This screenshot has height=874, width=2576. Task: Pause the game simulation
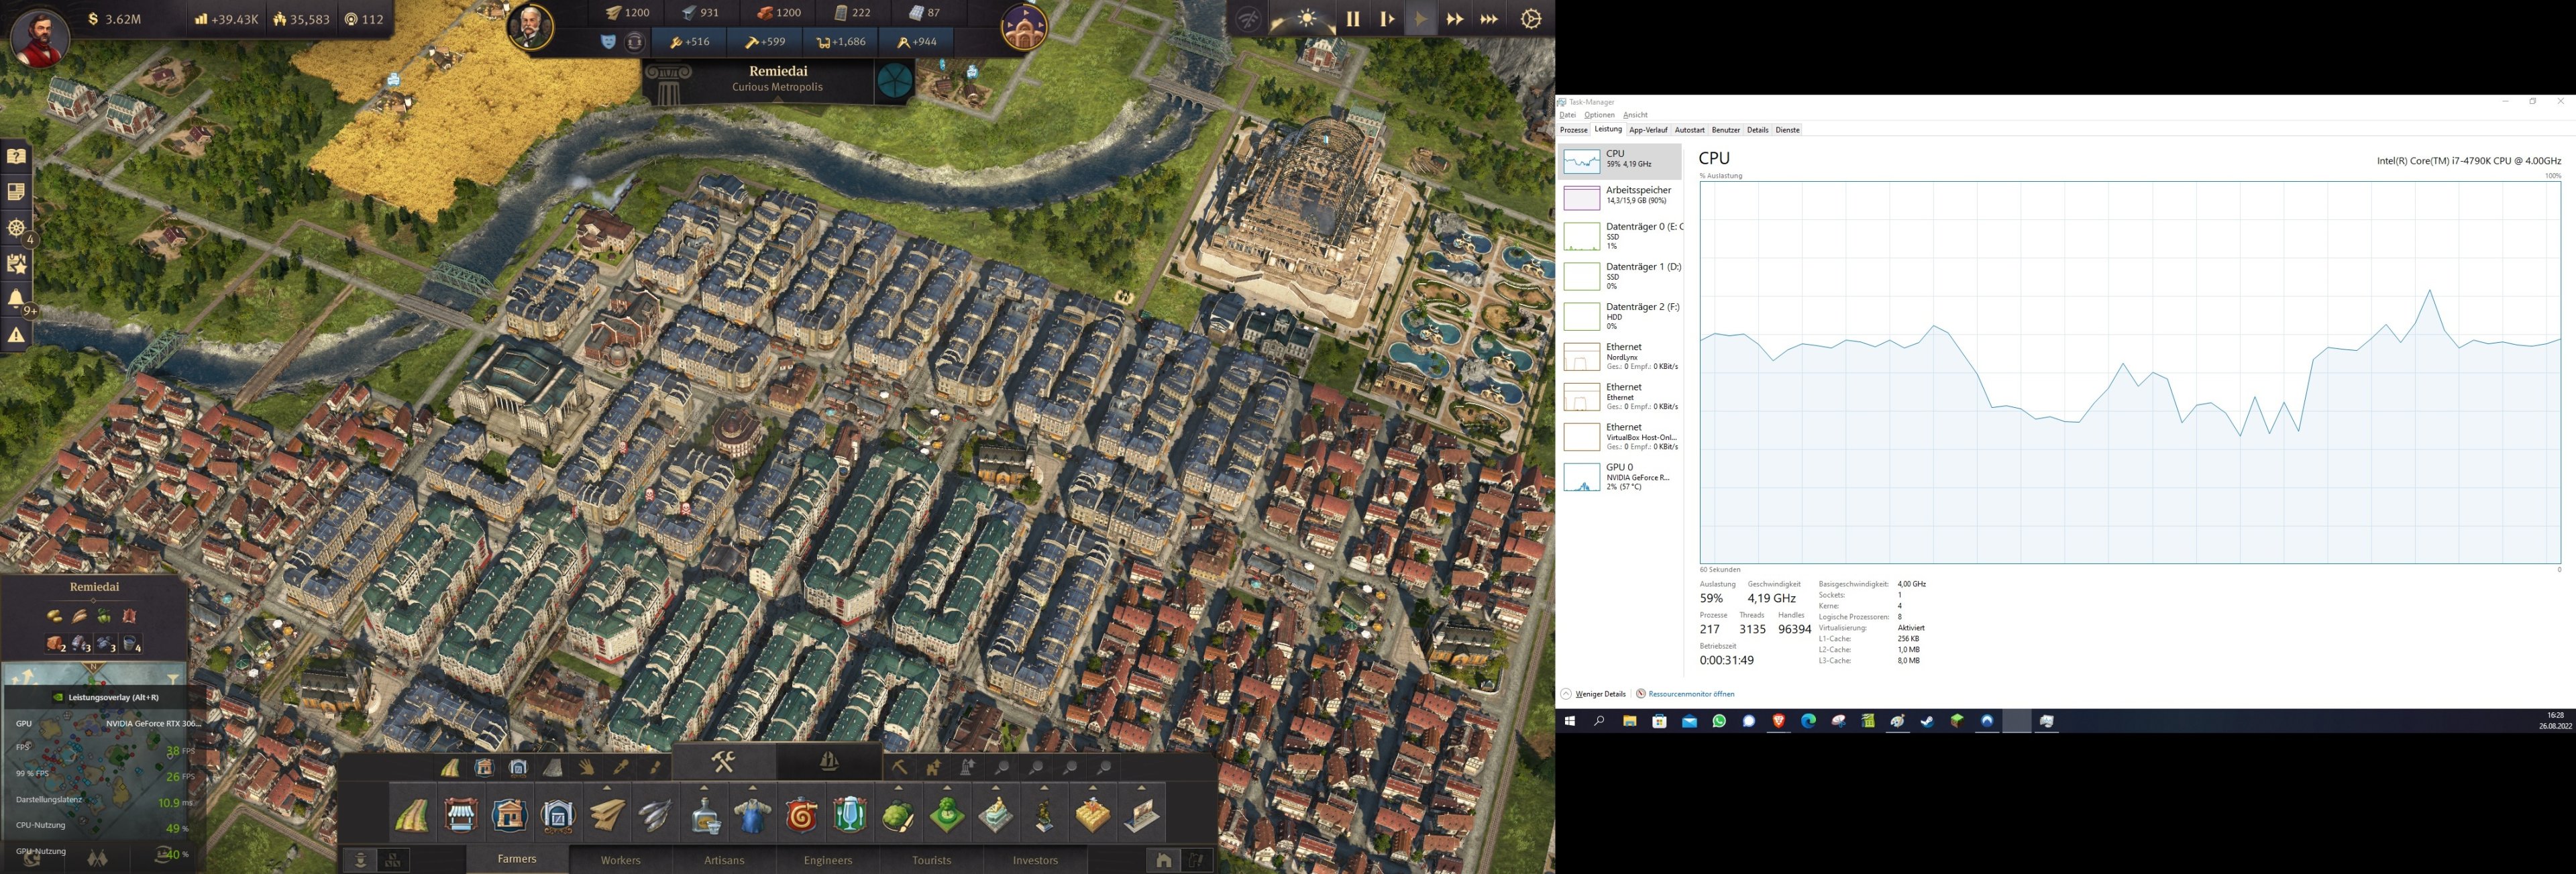point(1352,19)
